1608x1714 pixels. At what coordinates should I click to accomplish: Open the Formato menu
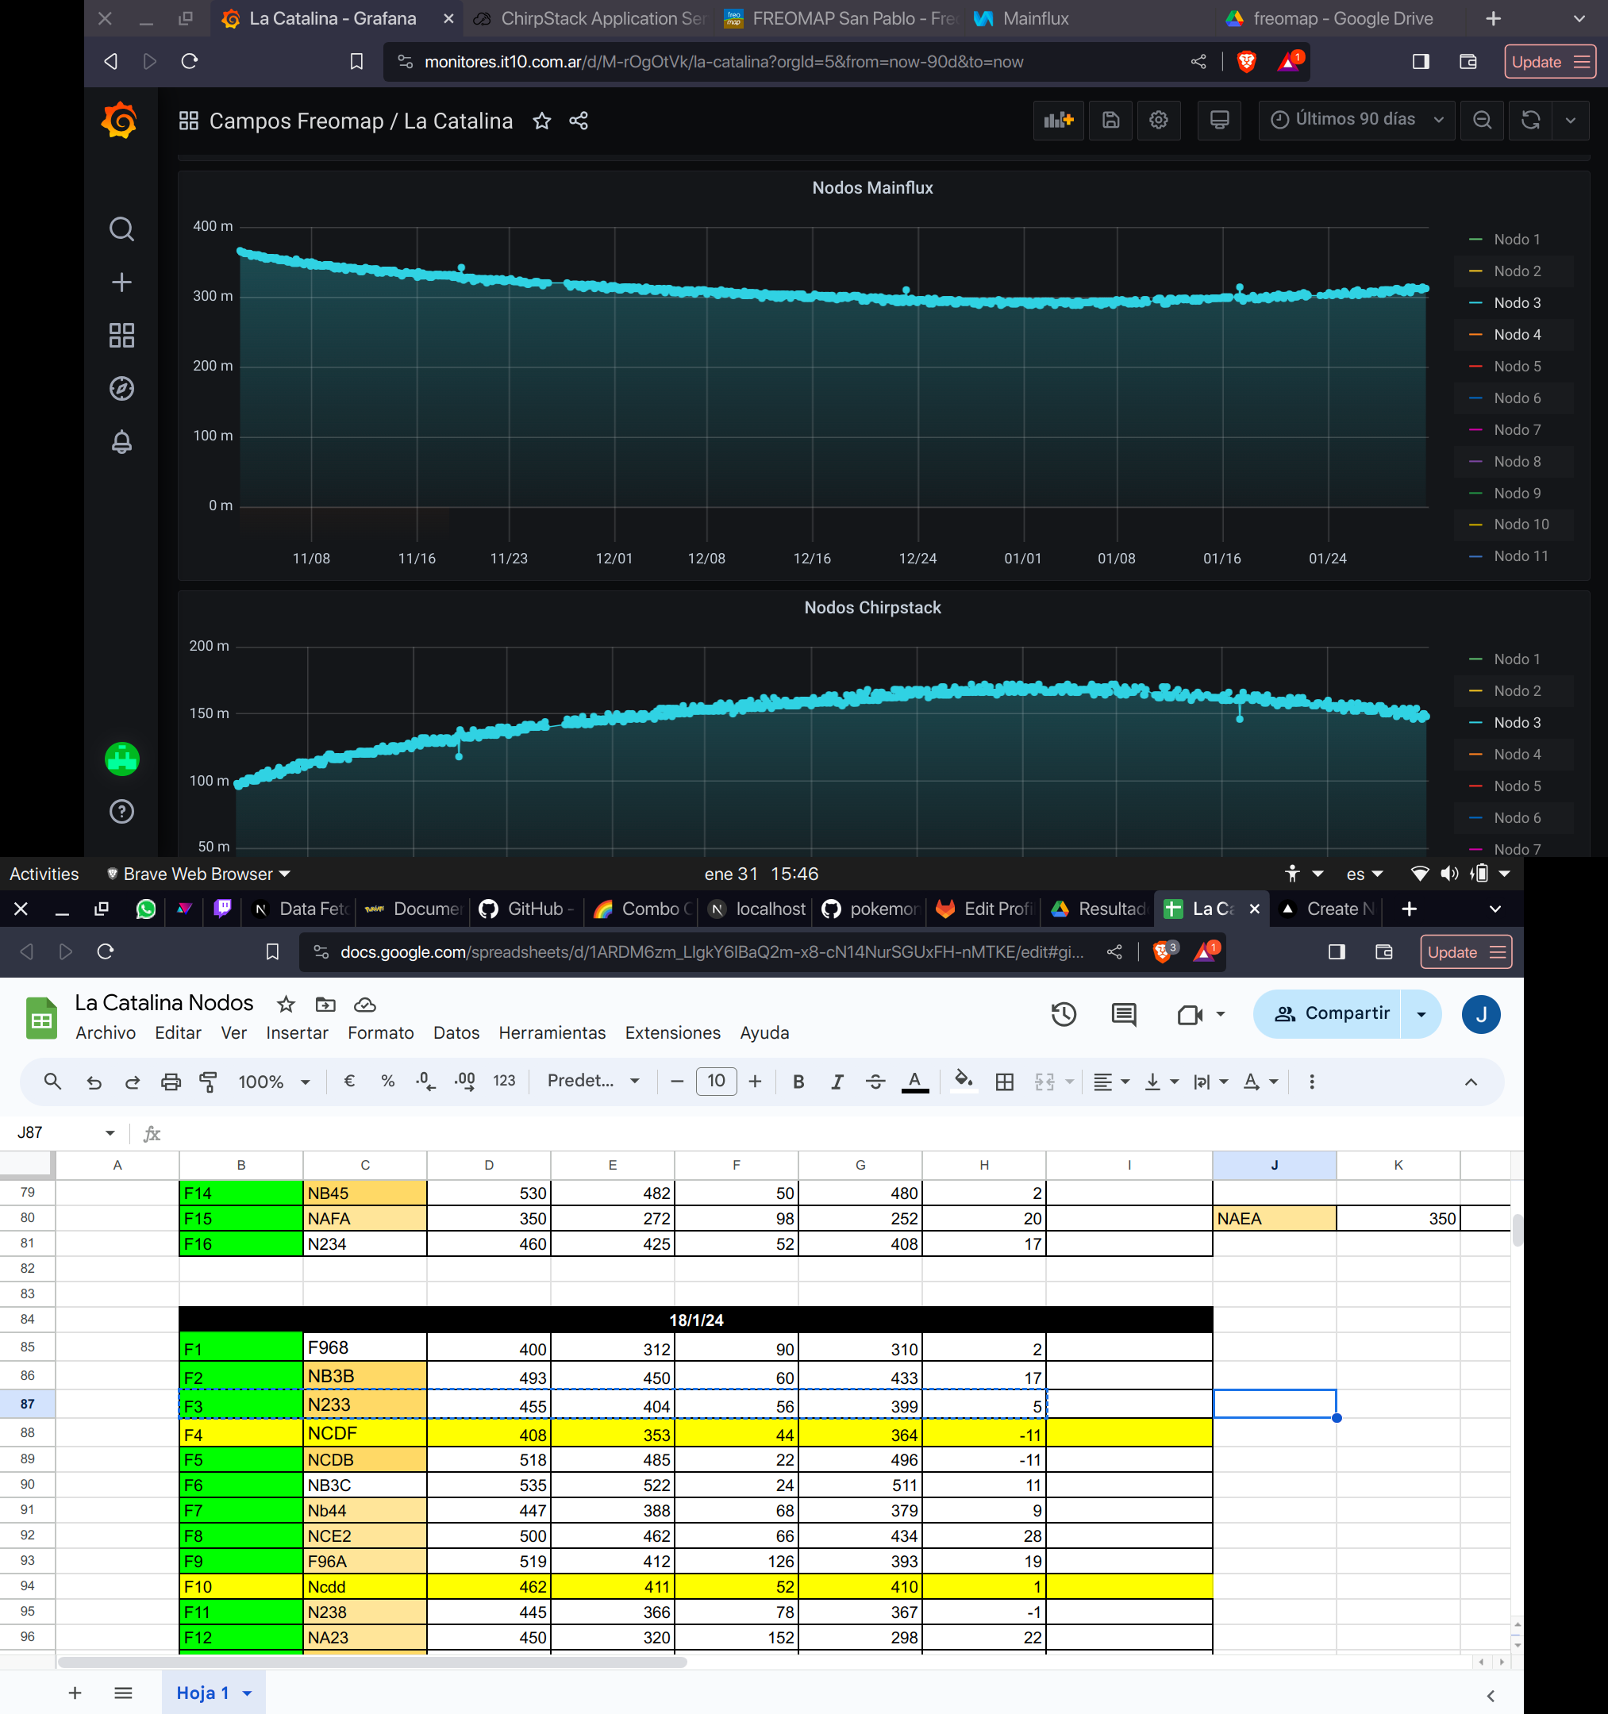(x=380, y=1033)
